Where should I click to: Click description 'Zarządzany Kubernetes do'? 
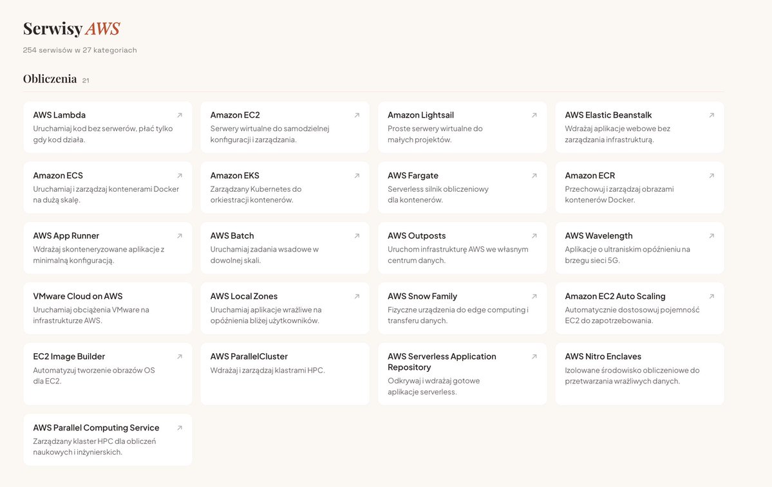[256, 189]
